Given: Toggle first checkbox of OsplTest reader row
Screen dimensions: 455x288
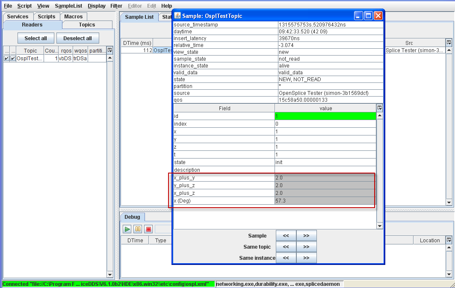Looking at the screenshot, I should point(6,58).
